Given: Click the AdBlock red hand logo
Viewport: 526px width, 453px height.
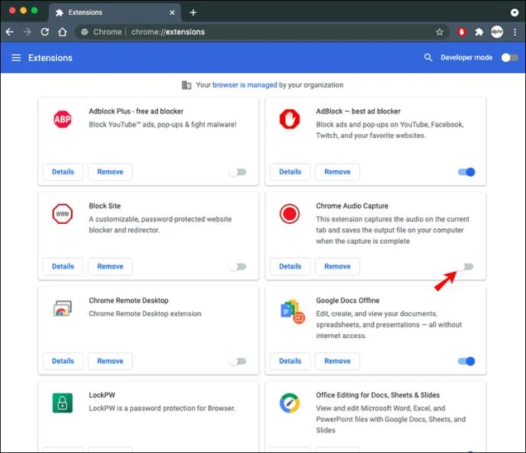Looking at the screenshot, I should (x=290, y=119).
